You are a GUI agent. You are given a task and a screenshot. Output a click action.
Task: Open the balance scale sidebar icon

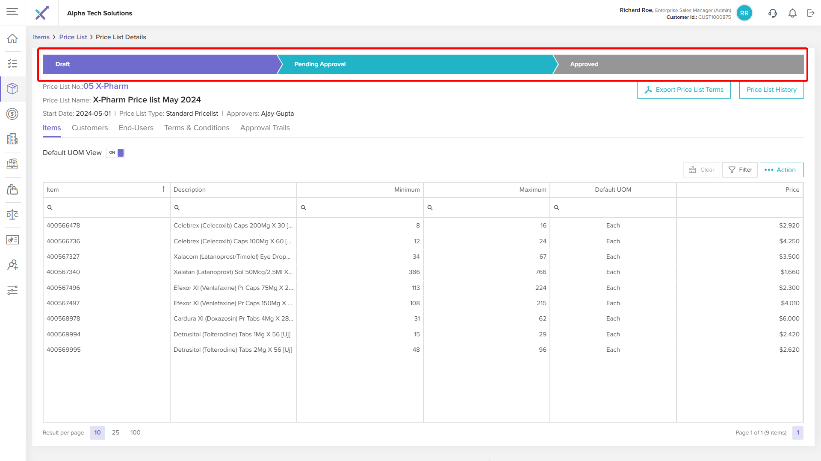coord(12,215)
